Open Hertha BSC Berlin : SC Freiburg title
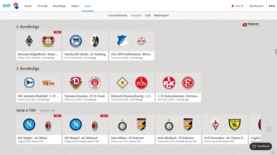Viewport: 277px width, 155px height. coord(85,54)
